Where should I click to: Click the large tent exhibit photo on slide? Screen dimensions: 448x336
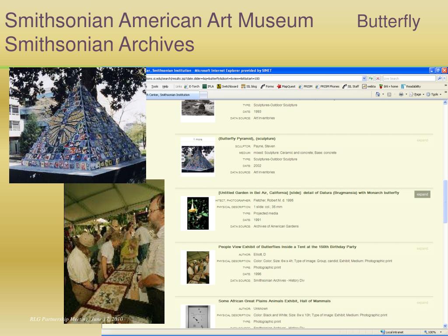click(x=114, y=252)
